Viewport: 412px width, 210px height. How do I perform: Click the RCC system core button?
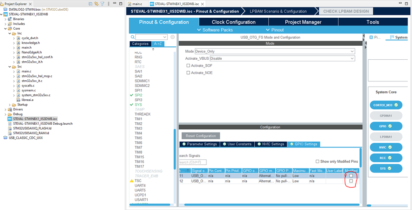[386, 158]
